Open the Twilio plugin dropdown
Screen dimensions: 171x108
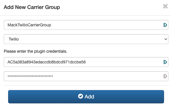(86, 39)
